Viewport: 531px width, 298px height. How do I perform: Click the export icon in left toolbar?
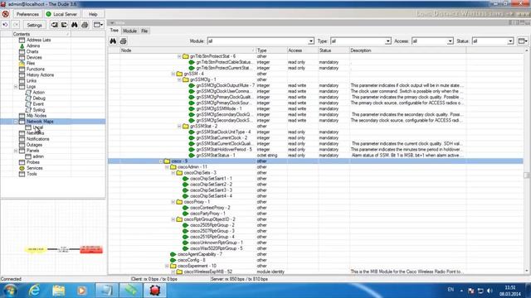point(64,25)
